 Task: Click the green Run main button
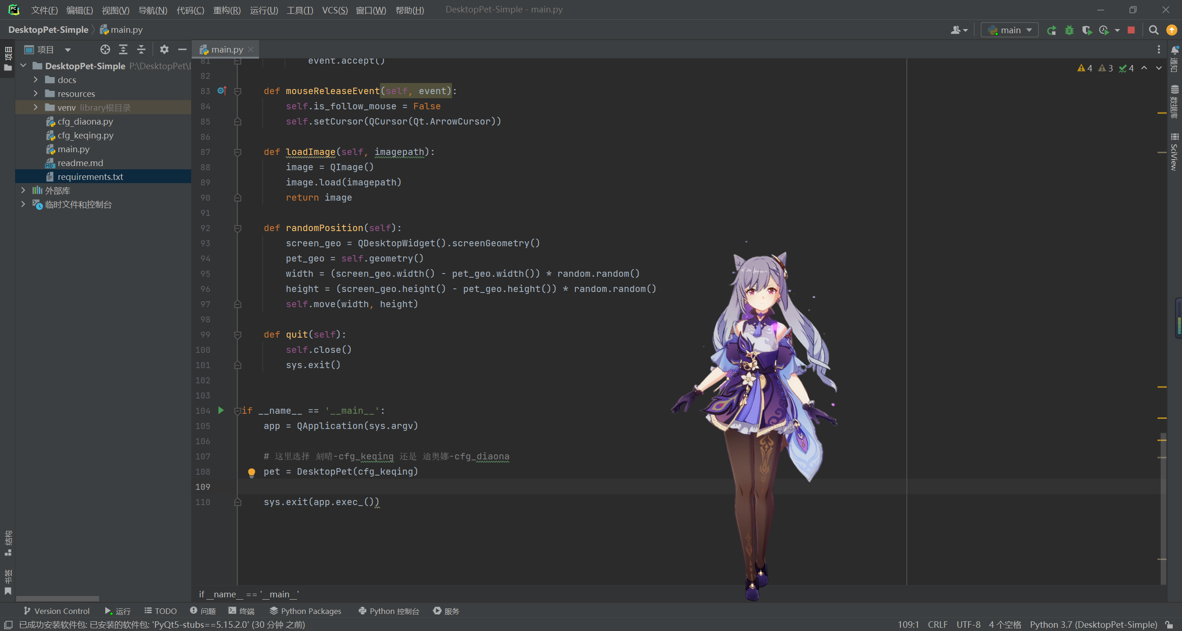1051,30
